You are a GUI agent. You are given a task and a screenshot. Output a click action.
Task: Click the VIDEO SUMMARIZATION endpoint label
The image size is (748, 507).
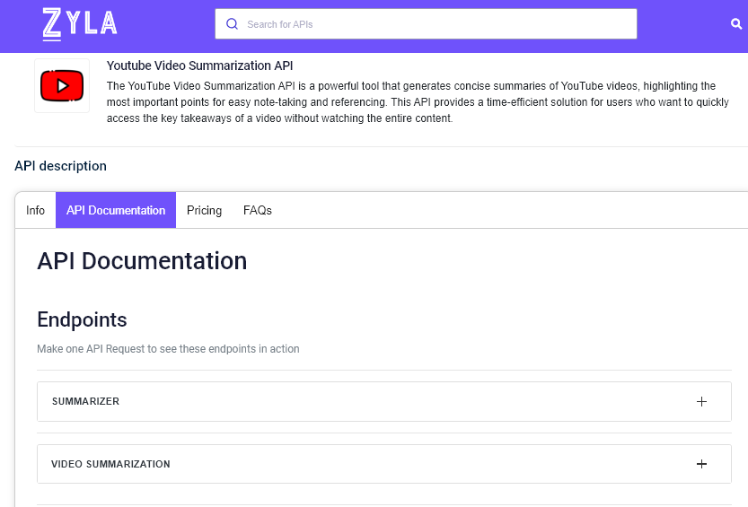pyautogui.click(x=110, y=464)
